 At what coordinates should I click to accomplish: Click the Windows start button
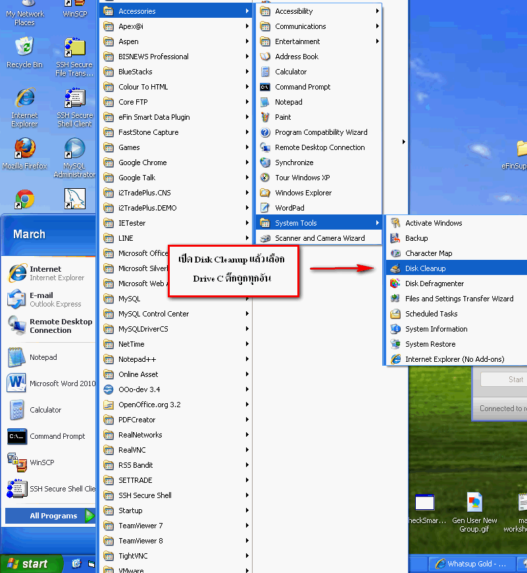point(31,564)
